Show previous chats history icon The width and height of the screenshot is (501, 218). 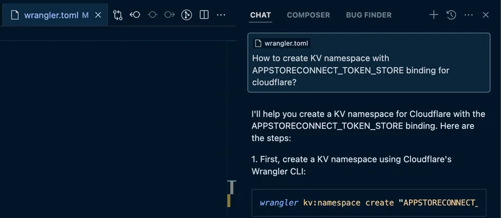[x=451, y=14]
